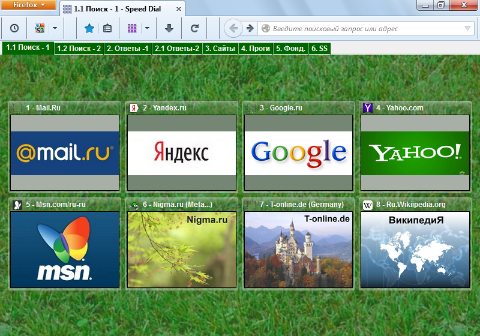Screen dimensions: 480x336
Task: Open address bar history dropdown arrow
Action: [x=467, y=28]
